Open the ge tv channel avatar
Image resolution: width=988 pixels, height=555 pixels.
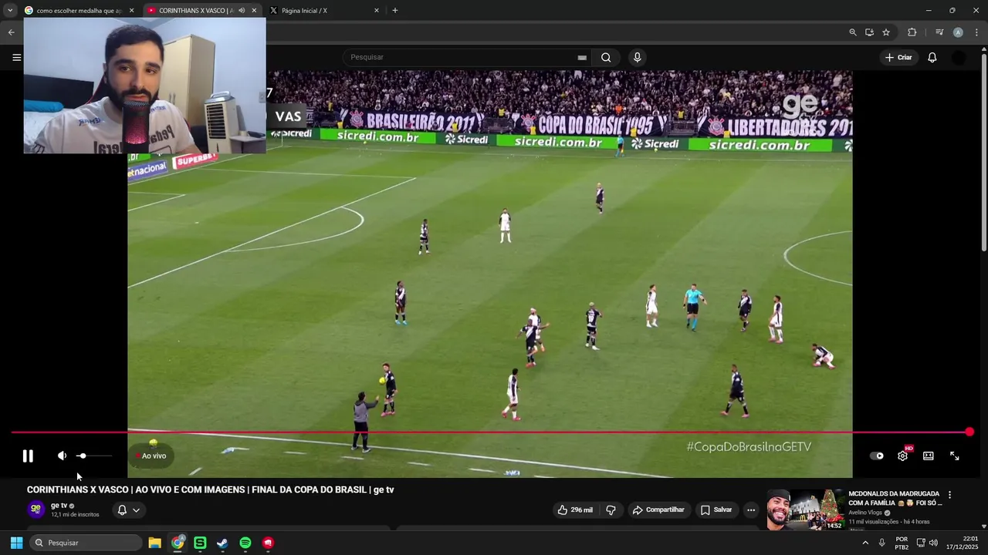tap(36, 510)
